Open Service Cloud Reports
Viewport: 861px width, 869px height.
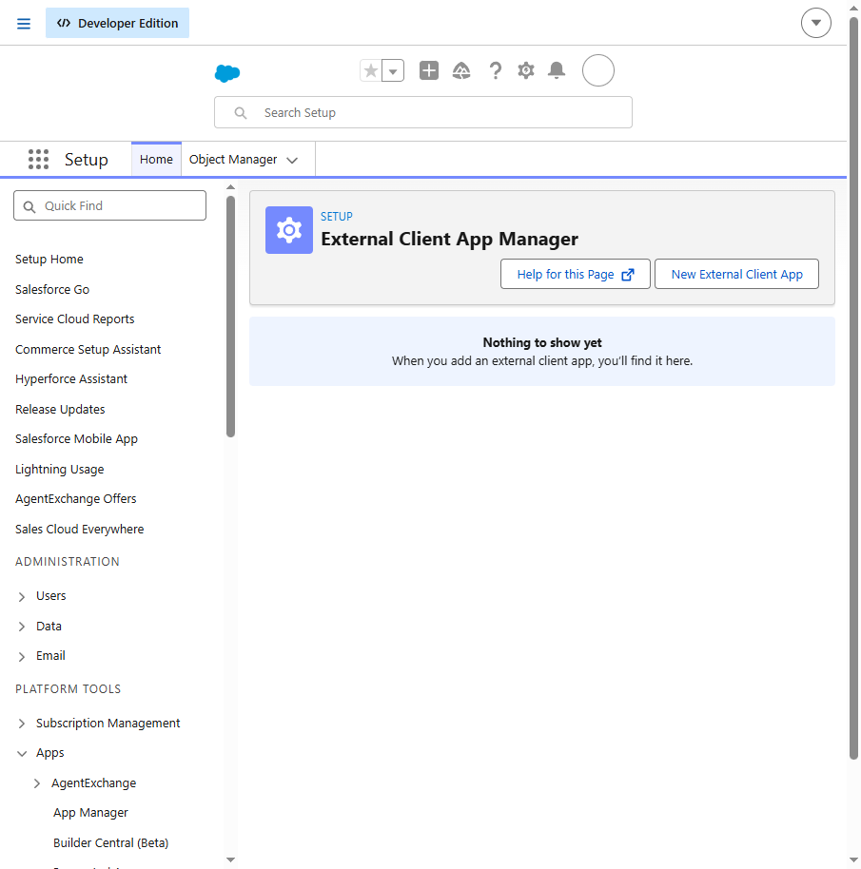75,319
